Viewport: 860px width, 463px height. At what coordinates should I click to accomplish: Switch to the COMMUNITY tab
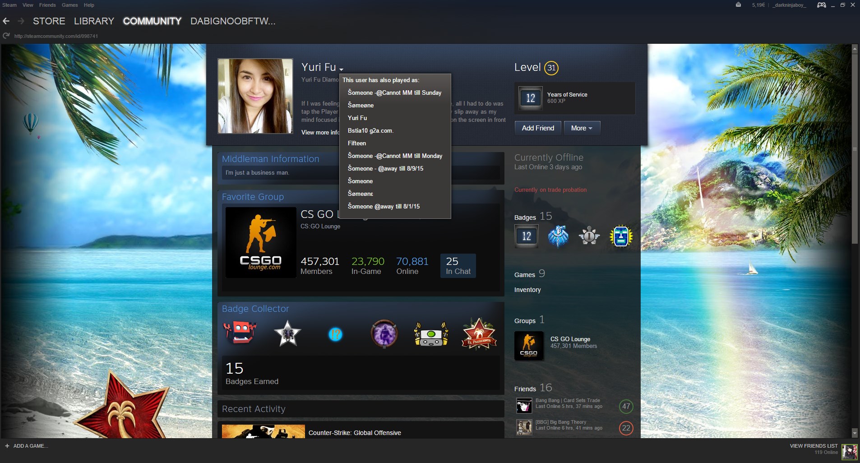click(152, 21)
